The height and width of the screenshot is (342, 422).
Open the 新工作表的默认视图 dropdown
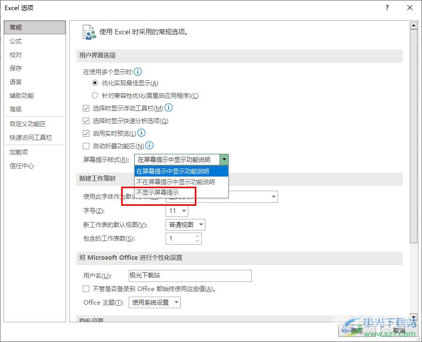(x=201, y=224)
